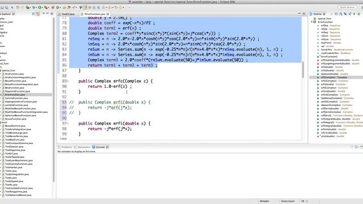Maximize the Package Explorer panel
This screenshot has height=204, width=363.
pyautogui.click(x=52, y=14)
